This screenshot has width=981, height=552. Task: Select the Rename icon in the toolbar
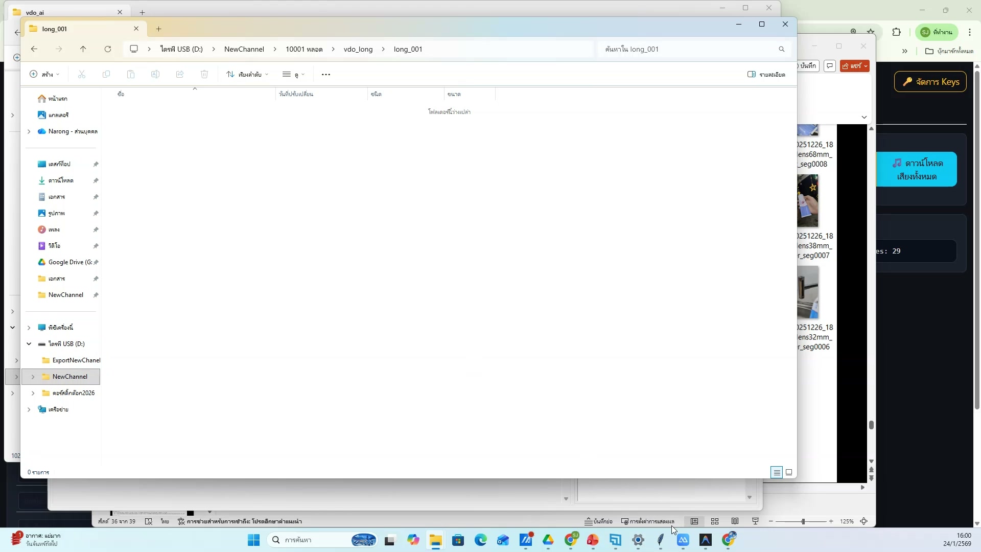point(155,75)
